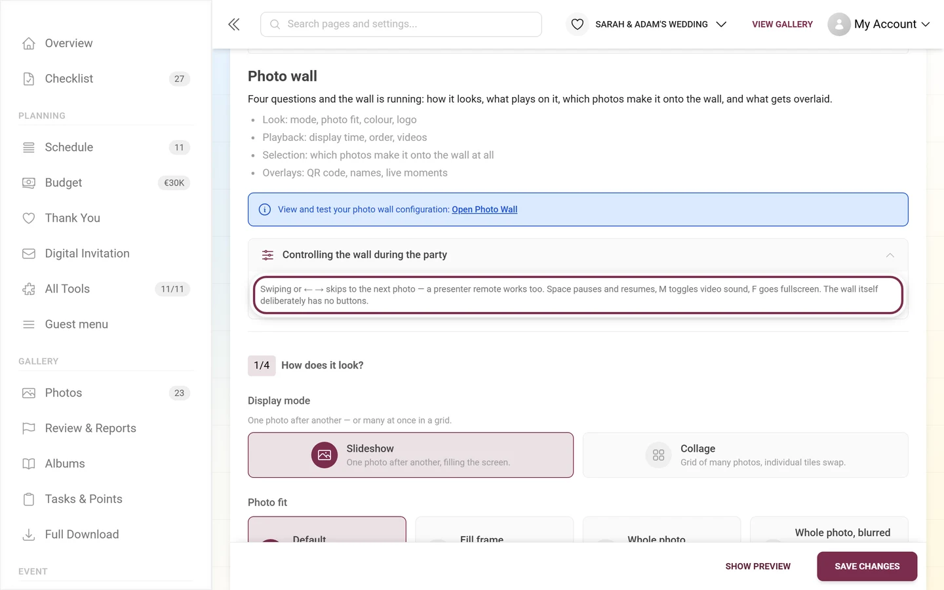
Task: Choose Default photo fit
Action: coord(327,530)
